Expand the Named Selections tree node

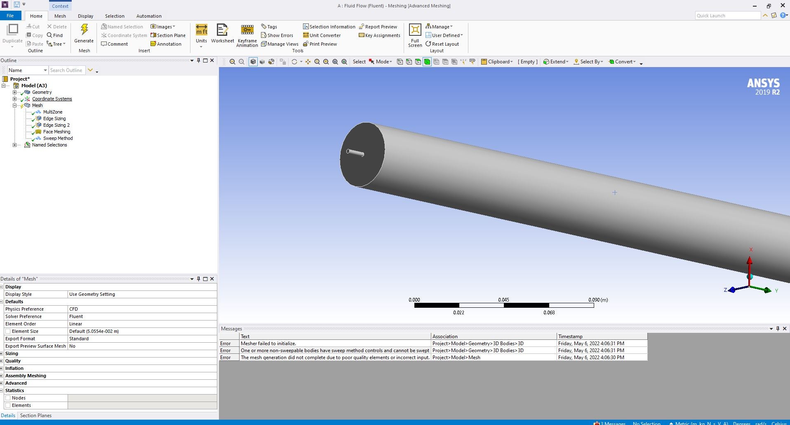[x=14, y=145]
